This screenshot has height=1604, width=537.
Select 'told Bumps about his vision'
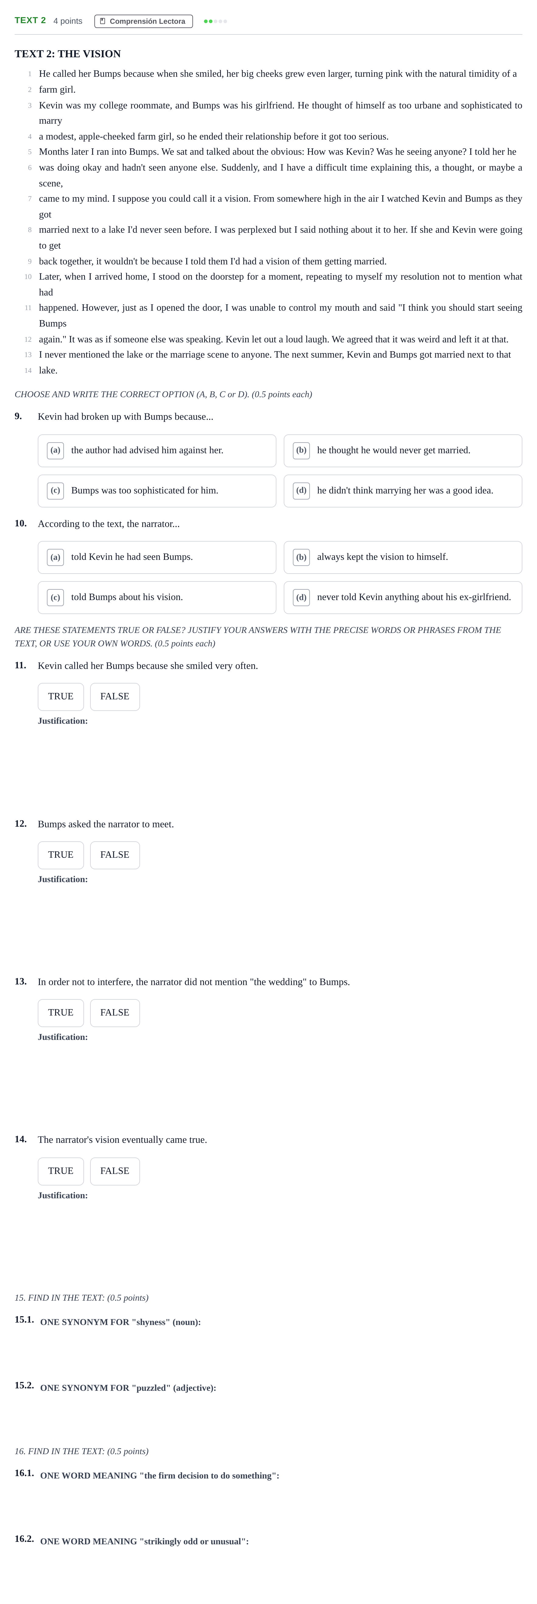coord(157,597)
